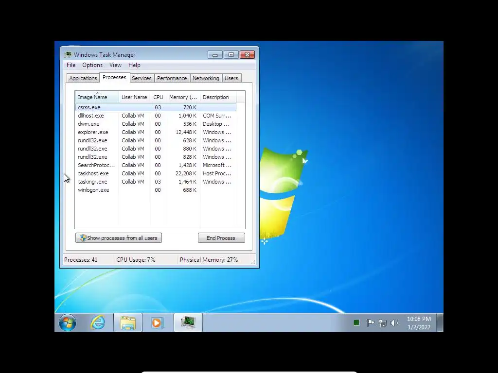The height and width of the screenshot is (373, 498).
Task: Click Physical Memory: 27% status entry
Action: click(209, 260)
